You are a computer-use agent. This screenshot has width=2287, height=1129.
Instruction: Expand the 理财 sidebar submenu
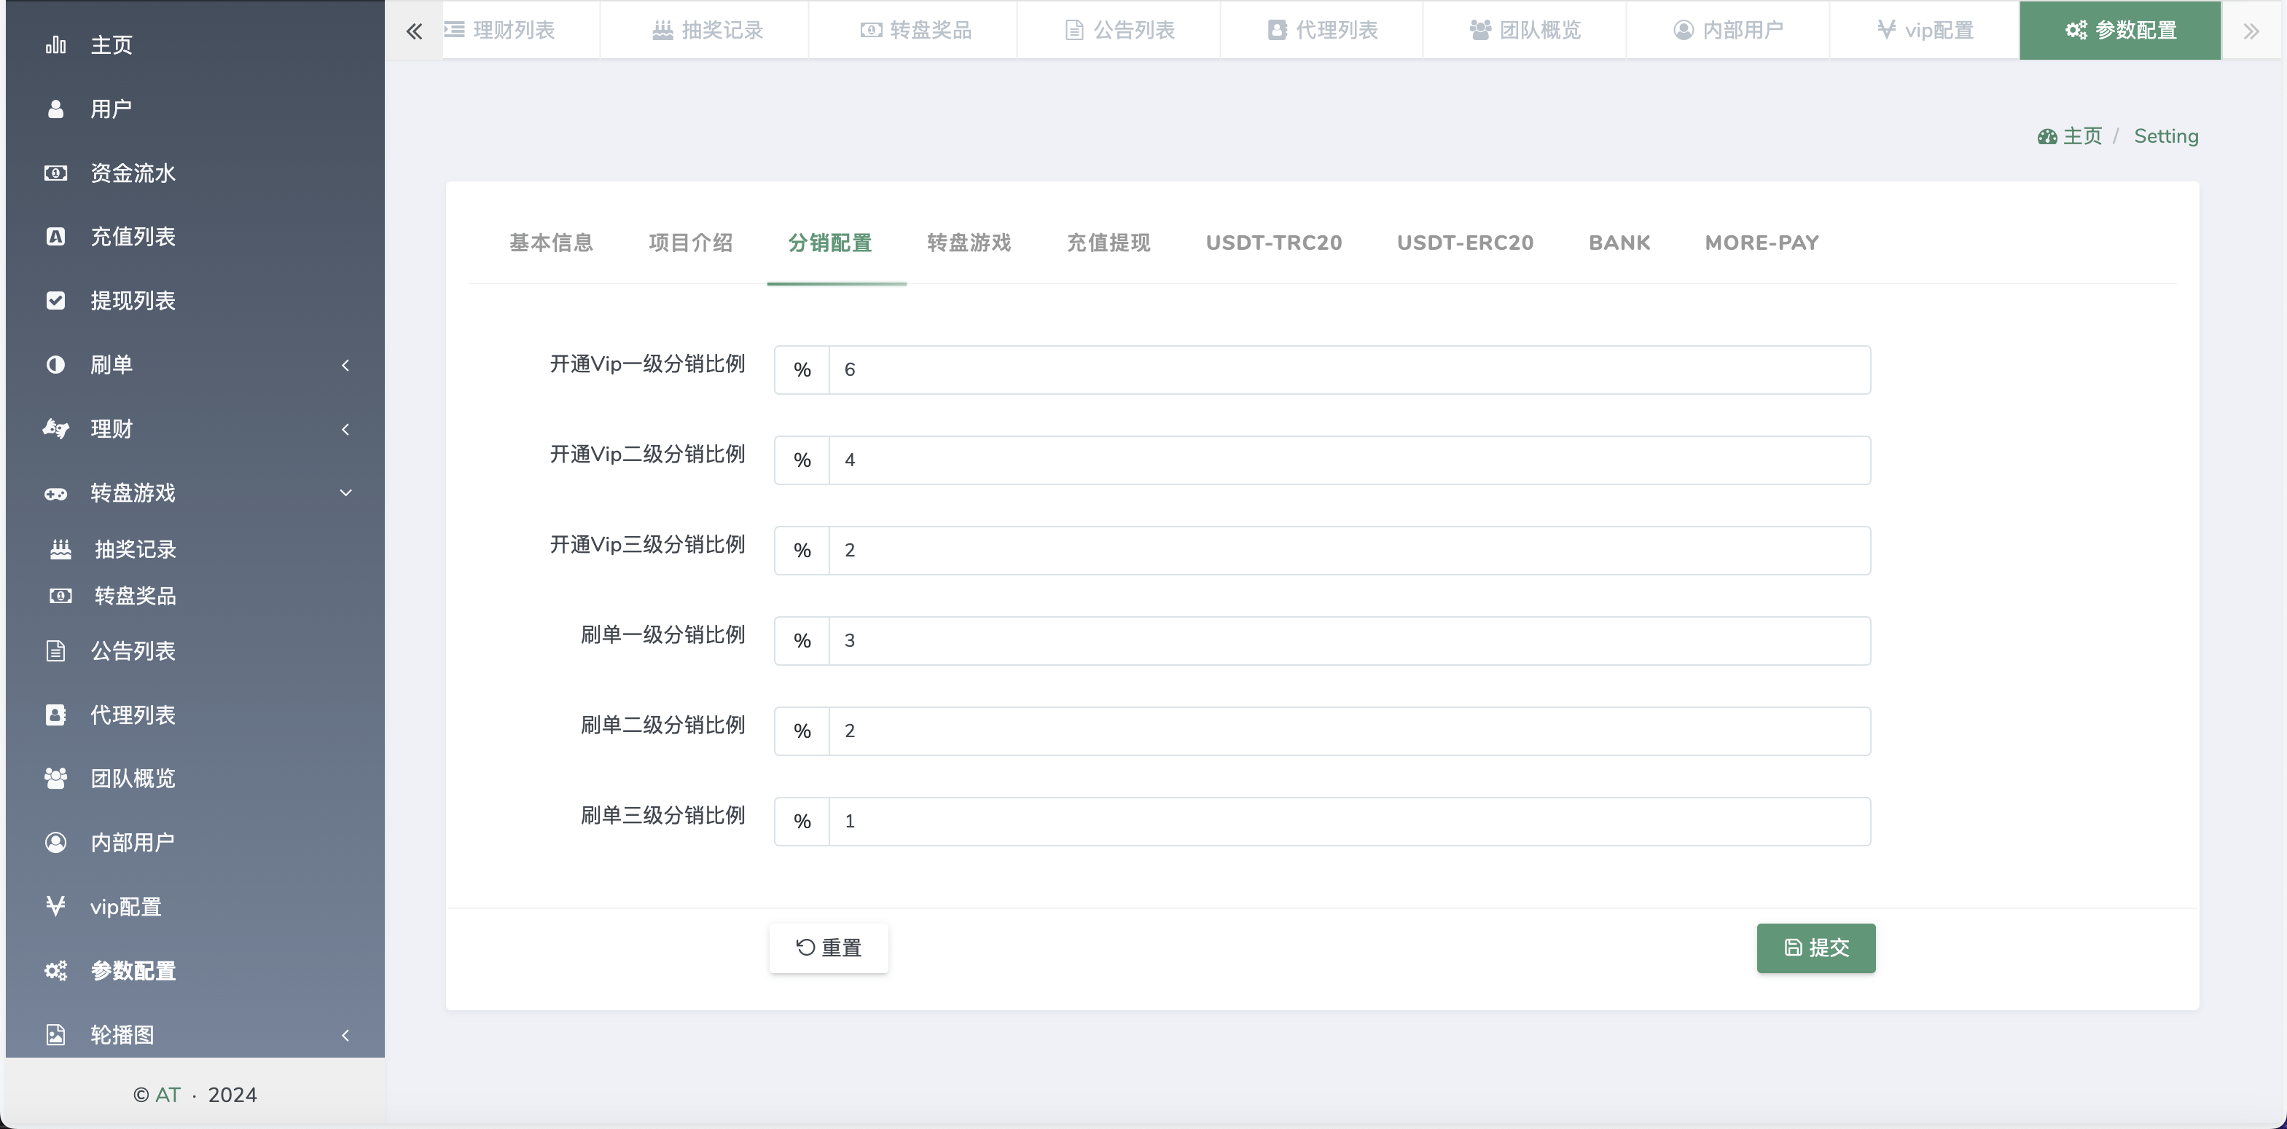(345, 430)
